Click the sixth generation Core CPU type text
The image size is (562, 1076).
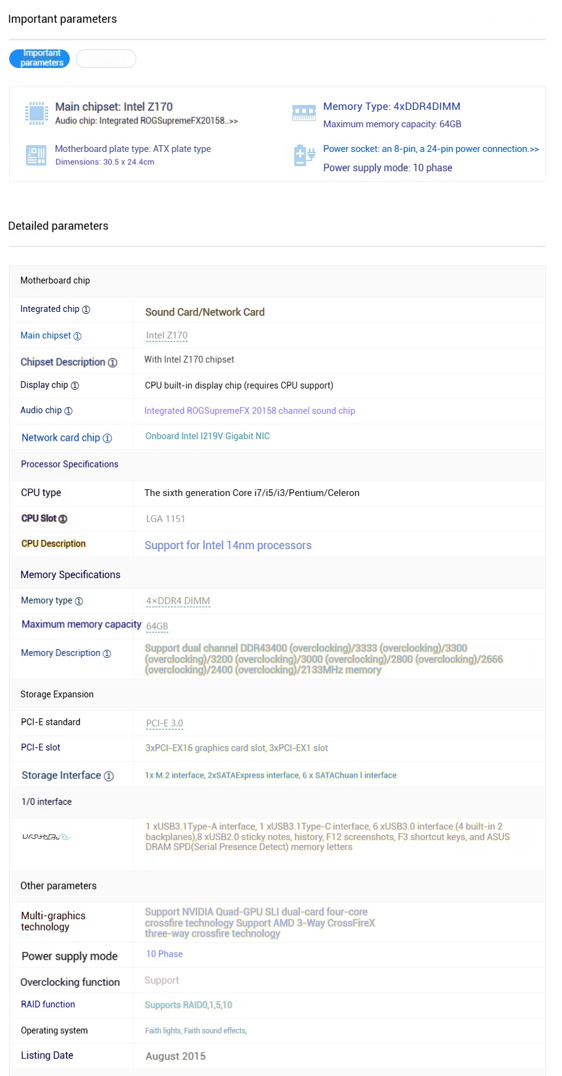(252, 493)
